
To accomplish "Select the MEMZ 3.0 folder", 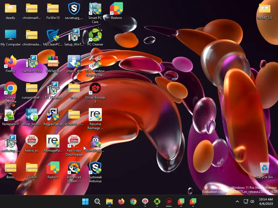I will pyautogui.click(x=264, y=8).
